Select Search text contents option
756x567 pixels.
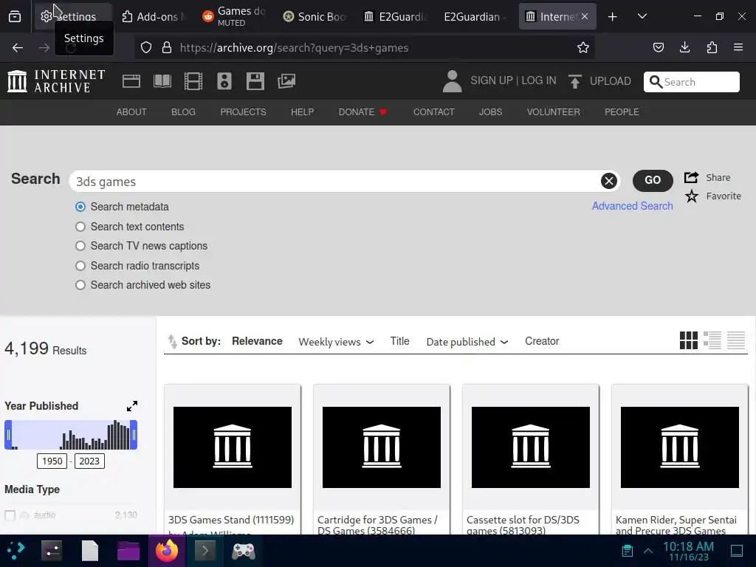(x=80, y=227)
